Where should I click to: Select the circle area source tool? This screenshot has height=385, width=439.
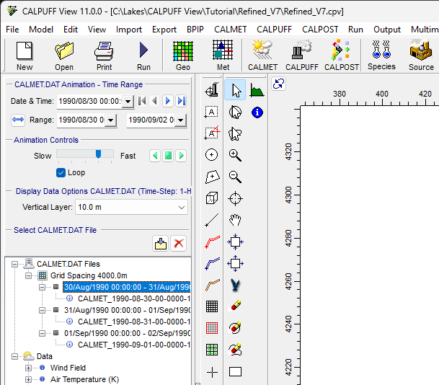tap(212, 155)
